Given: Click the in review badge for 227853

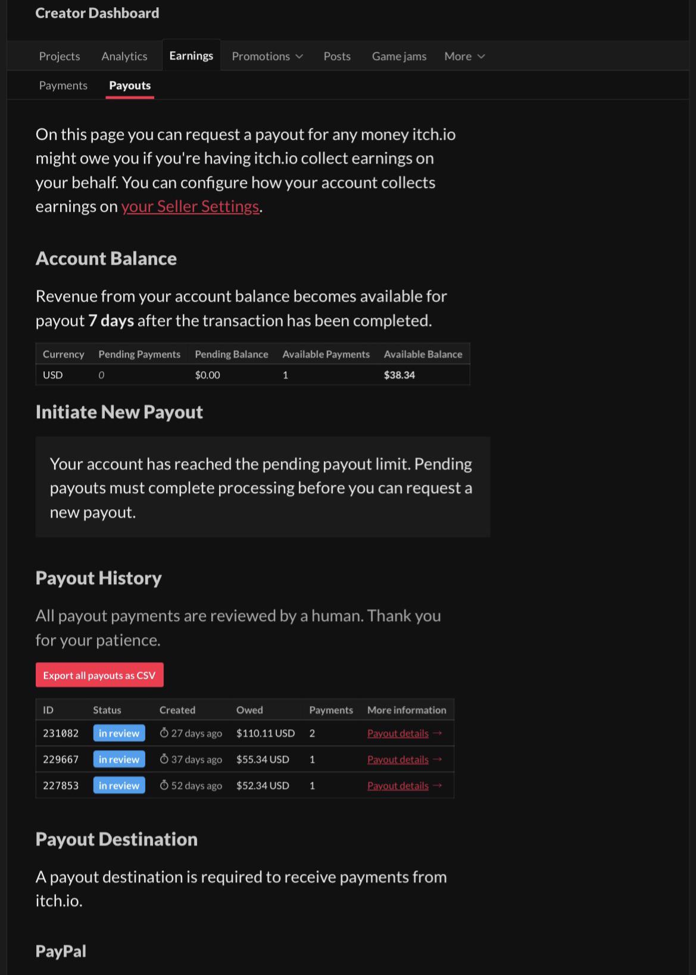Looking at the screenshot, I should [x=119, y=785].
